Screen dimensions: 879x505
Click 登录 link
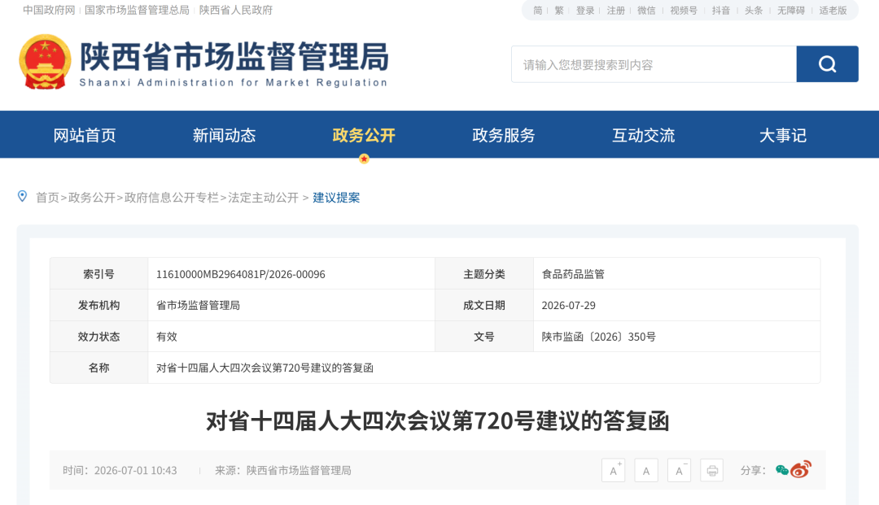(585, 10)
